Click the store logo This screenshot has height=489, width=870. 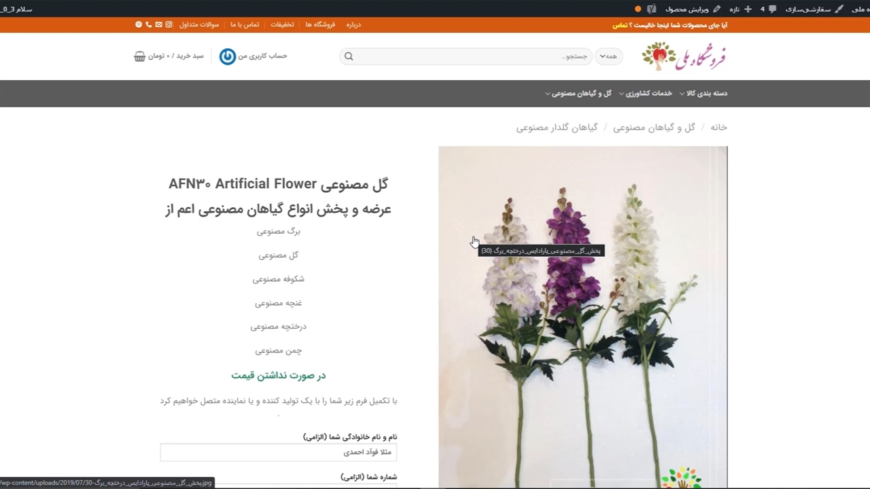click(x=684, y=56)
